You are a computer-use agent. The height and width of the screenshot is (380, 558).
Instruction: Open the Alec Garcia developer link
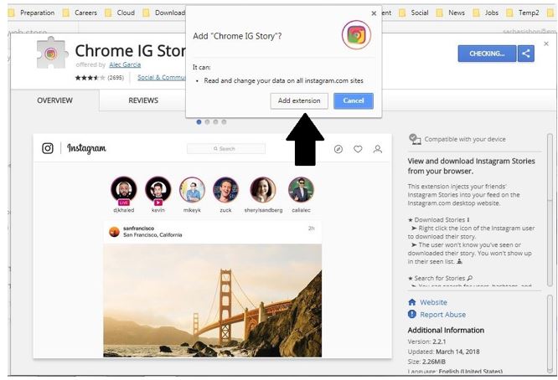(125, 64)
